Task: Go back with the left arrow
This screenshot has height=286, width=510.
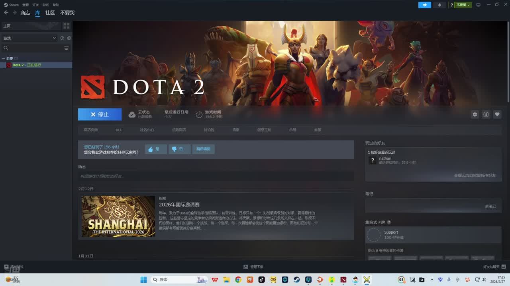Action: (x=6, y=13)
